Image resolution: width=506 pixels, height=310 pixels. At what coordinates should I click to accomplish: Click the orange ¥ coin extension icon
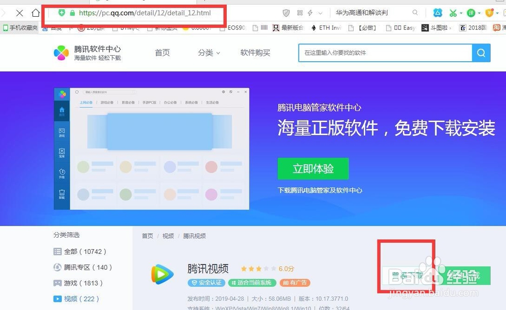[x=489, y=13]
